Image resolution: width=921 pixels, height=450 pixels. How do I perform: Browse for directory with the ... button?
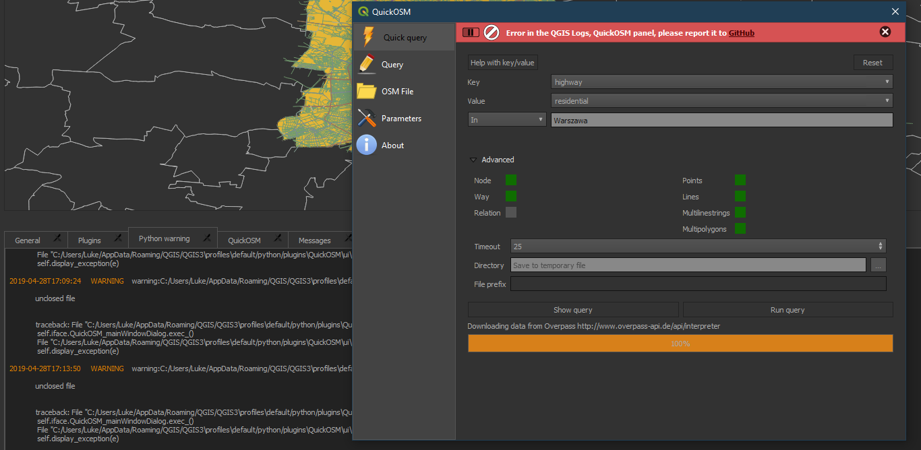click(878, 265)
